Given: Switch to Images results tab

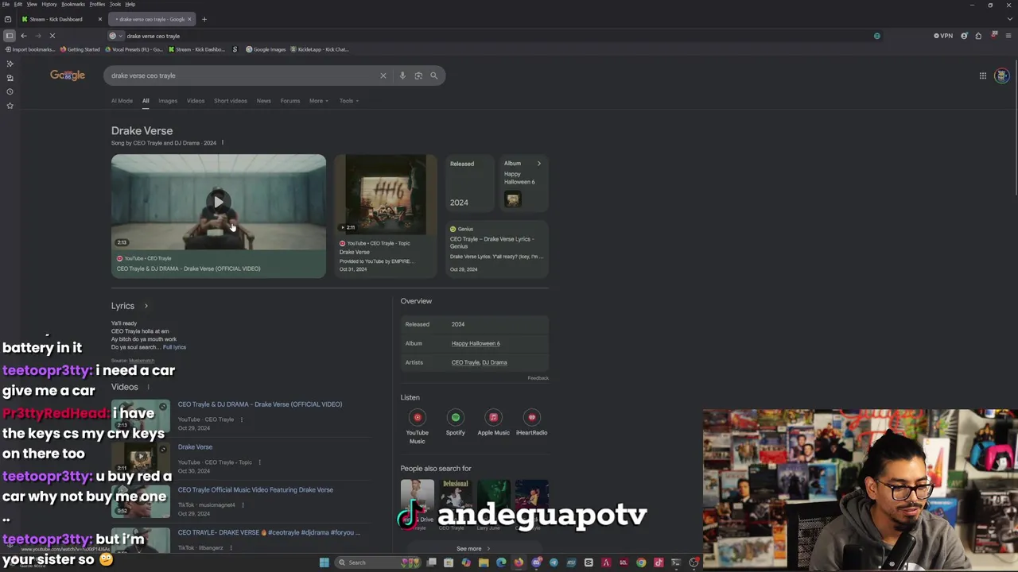Looking at the screenshot, I should click(168, 101).
